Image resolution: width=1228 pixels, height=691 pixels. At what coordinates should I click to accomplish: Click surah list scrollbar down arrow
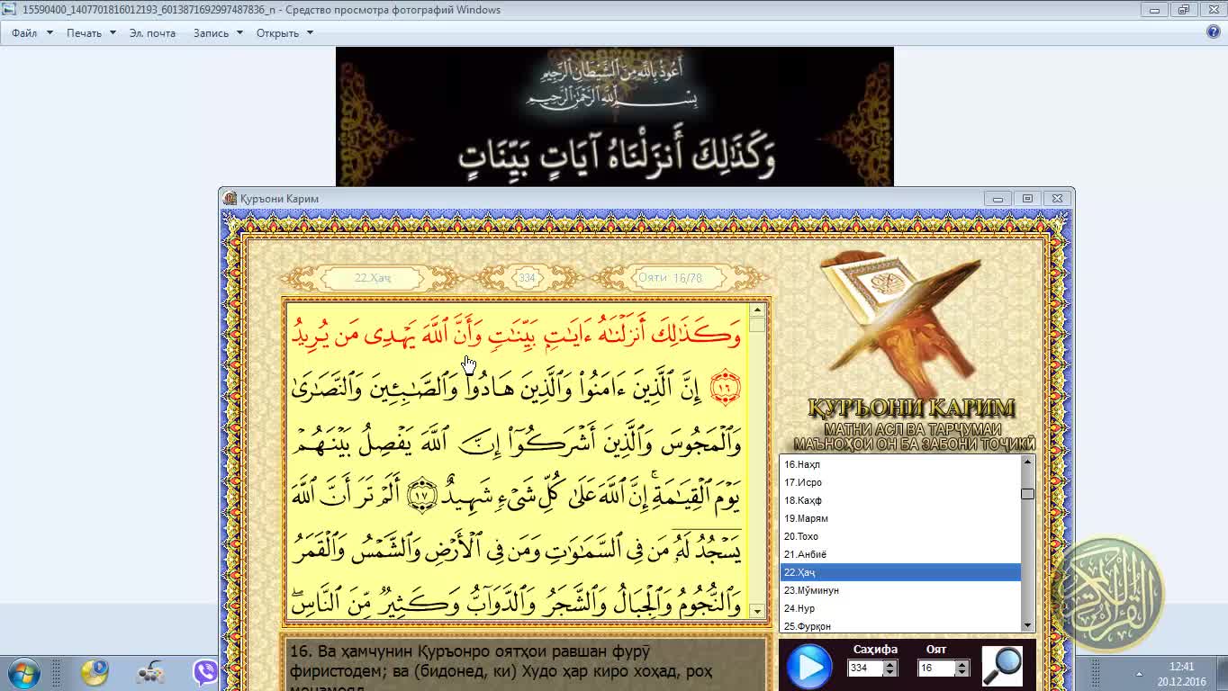(1027, 625)
